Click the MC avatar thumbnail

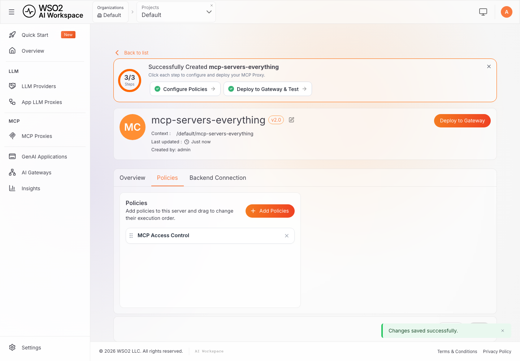[x=133, y=127]
